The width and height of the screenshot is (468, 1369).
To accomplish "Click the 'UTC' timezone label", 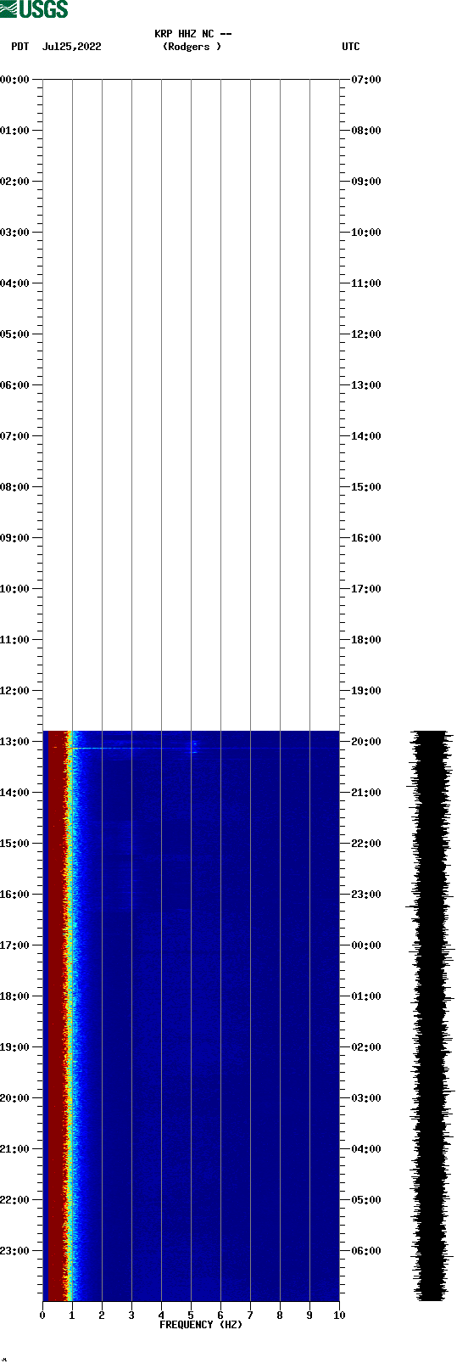I will point(351,47).
